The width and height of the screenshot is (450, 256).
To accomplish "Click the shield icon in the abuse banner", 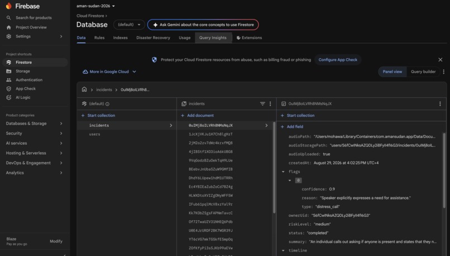I will pos(155,60).
